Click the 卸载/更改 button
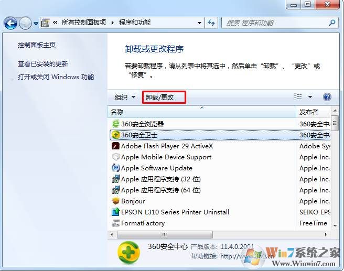The width and height of the screenshot is (344, 271). [164, 97]
